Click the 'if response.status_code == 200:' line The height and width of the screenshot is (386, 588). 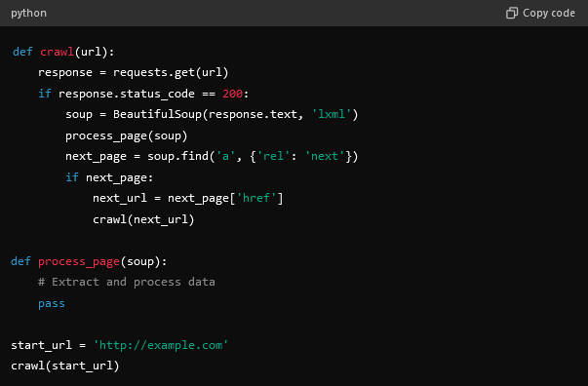pyautogui.click(x=143, y=94)
